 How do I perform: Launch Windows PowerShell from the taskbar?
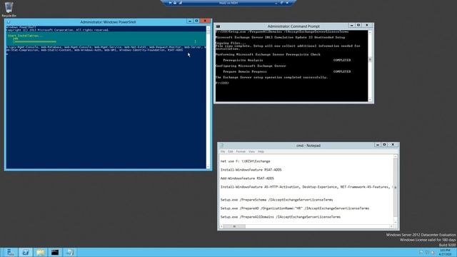coord(26,252)
